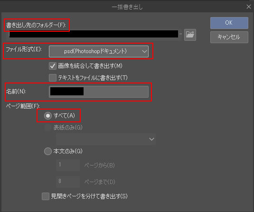Click the OK button
The width and height of the screenshot is (254, 212).
[229, 23]
